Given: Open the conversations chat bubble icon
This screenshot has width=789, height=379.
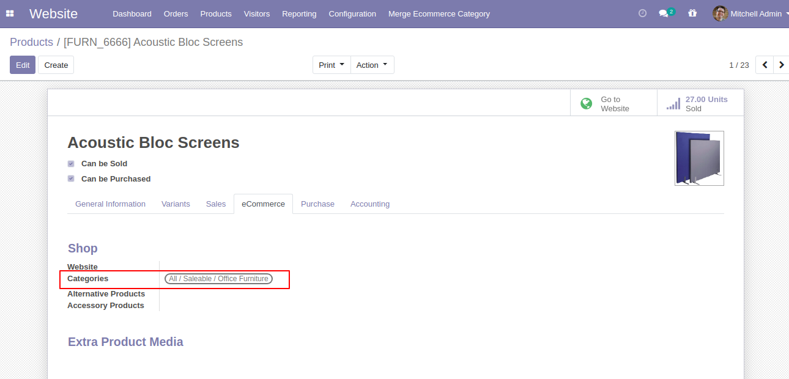Looking at the screenshot, I should point(664,13).
